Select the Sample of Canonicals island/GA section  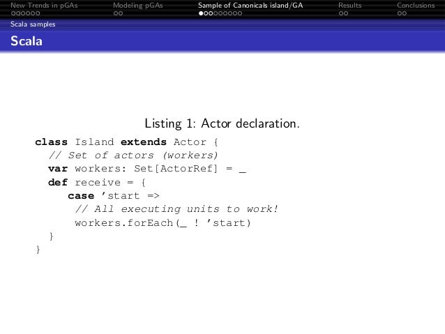pos(250,5)
